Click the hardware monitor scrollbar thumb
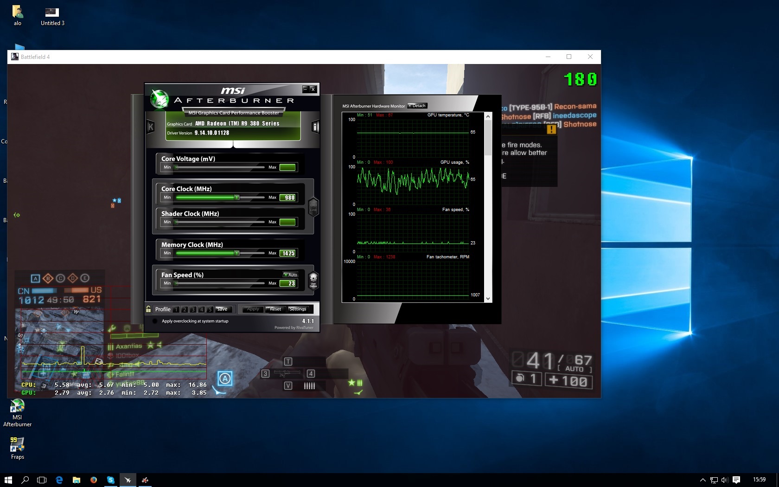This screenshot has width=779, height=487. click(x=488, y=137)
